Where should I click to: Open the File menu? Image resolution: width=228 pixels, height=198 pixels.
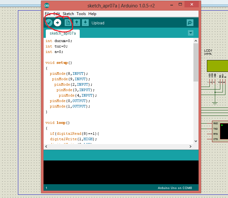pos(48,14)
